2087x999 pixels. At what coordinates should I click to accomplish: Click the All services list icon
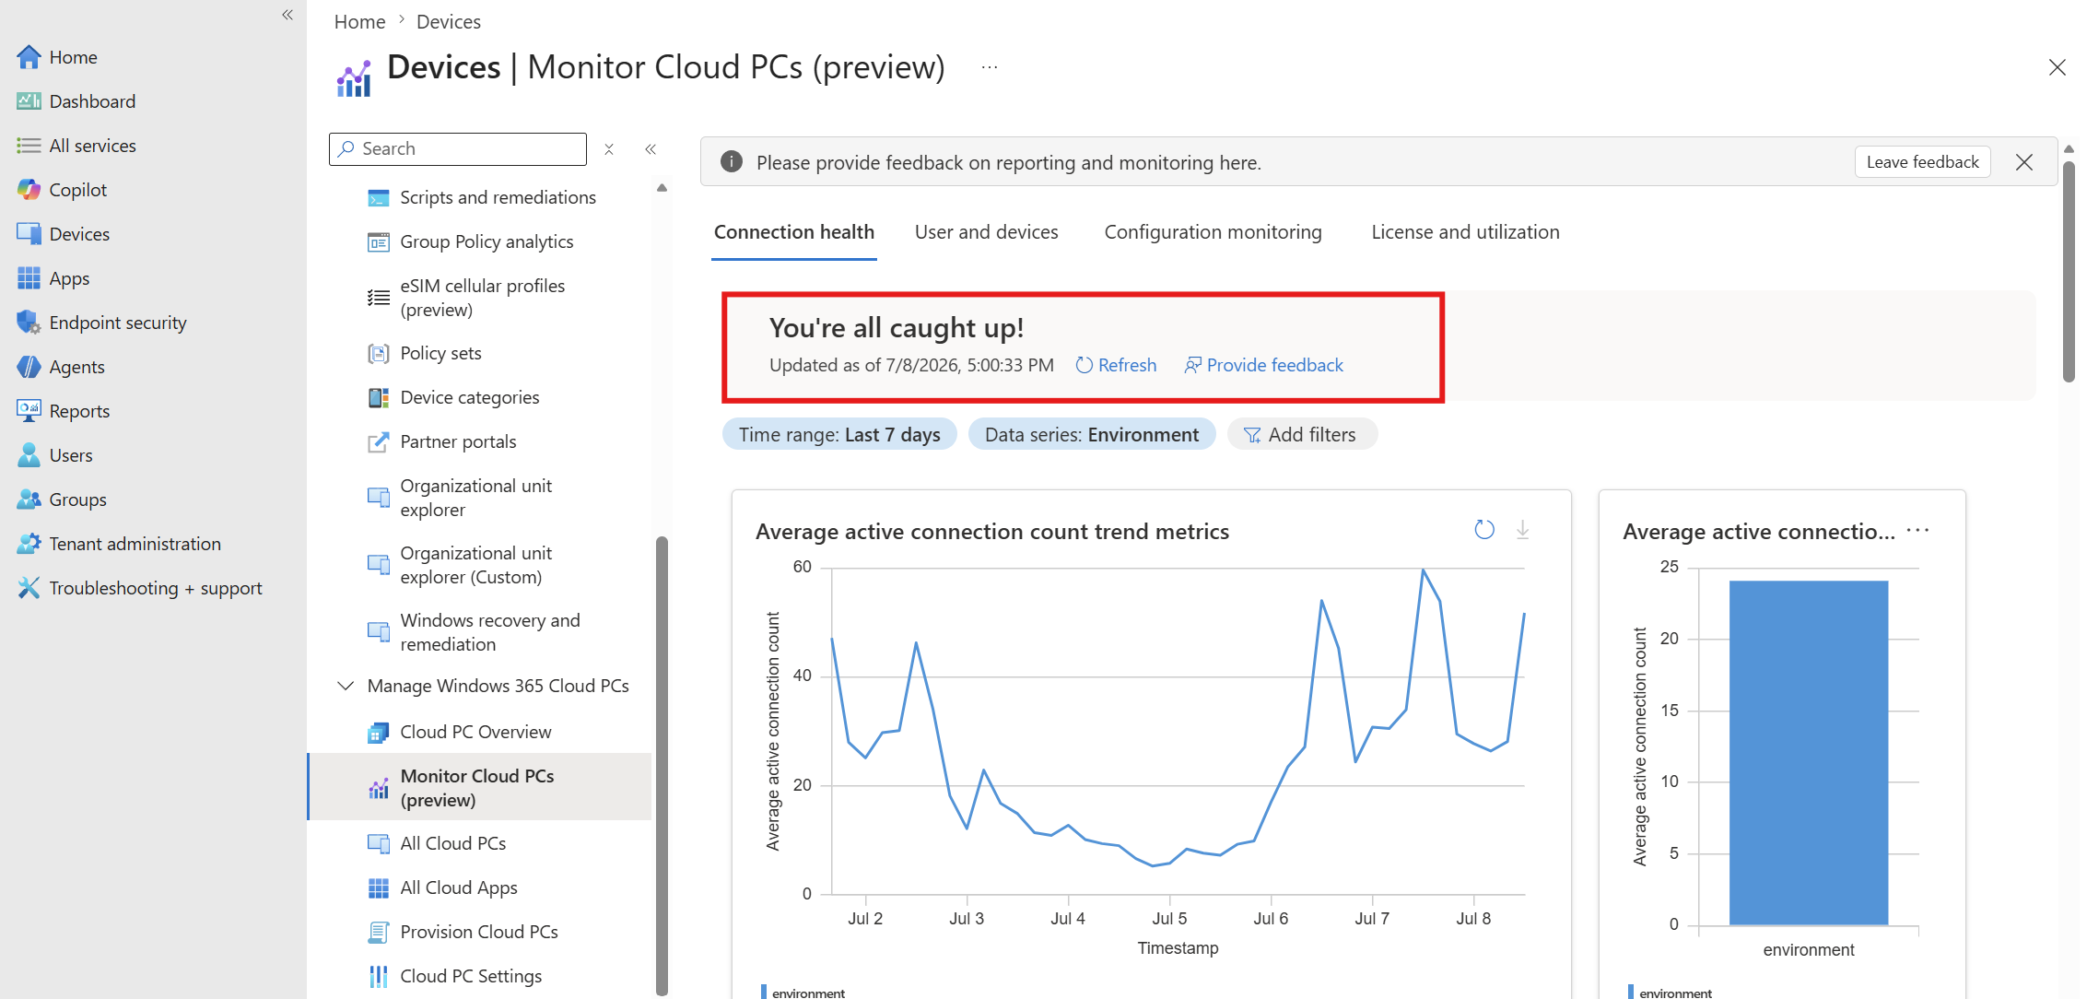coord(29,146)
